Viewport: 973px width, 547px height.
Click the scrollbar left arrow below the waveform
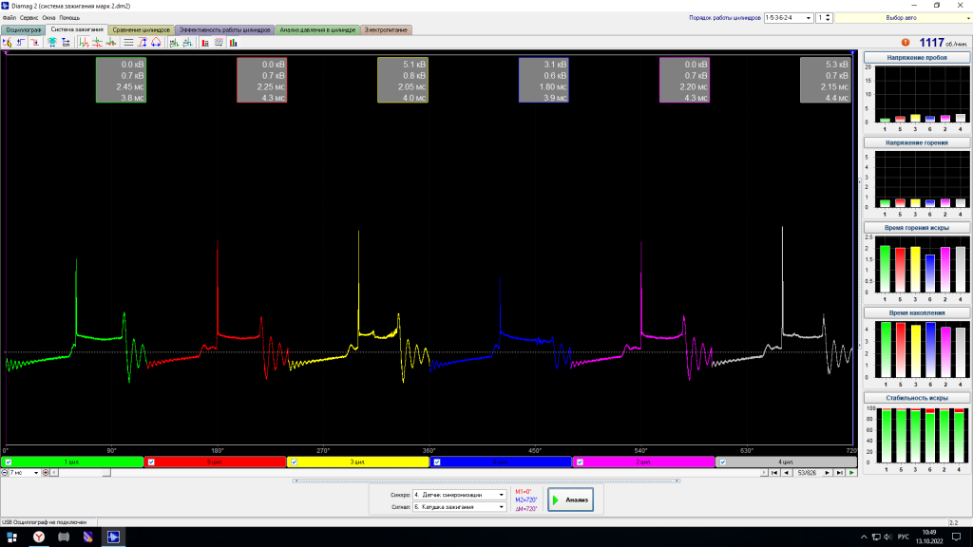coord(54,473)
